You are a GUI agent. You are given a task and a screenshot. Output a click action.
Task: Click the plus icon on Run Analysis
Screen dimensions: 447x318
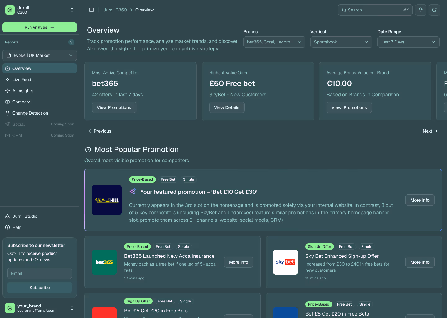(x=52, y=27)
